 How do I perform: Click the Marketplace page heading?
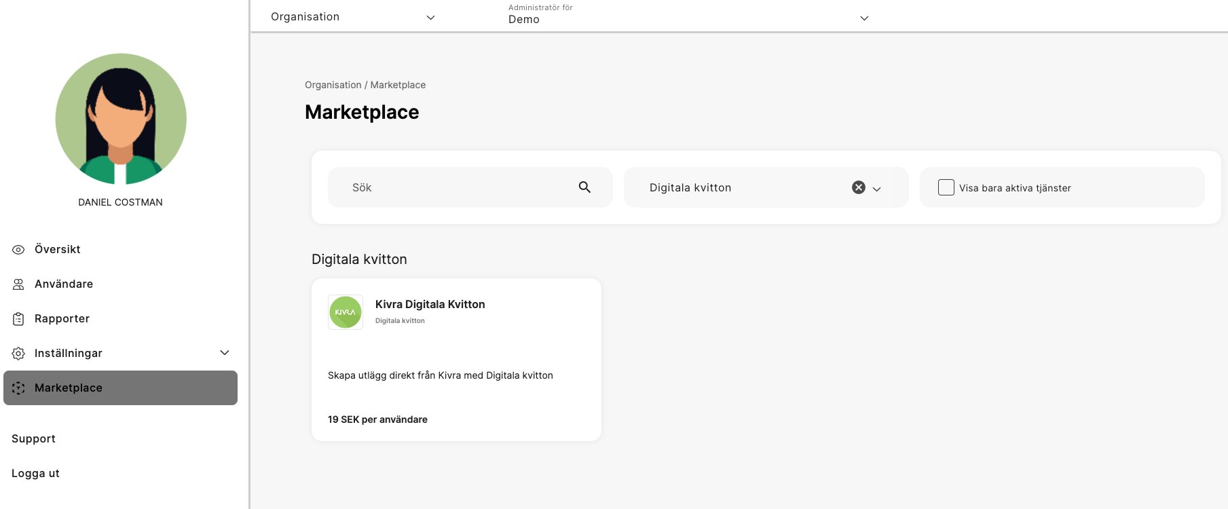tap(362, 112)
